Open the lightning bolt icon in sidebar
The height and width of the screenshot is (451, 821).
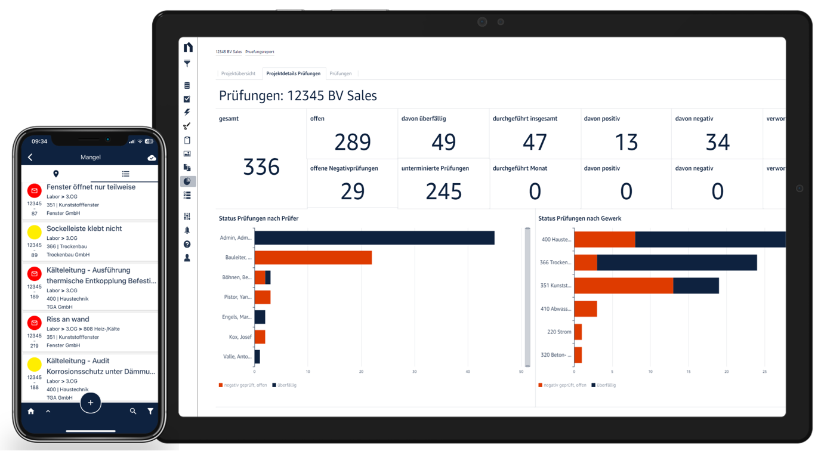pos(187,112)
